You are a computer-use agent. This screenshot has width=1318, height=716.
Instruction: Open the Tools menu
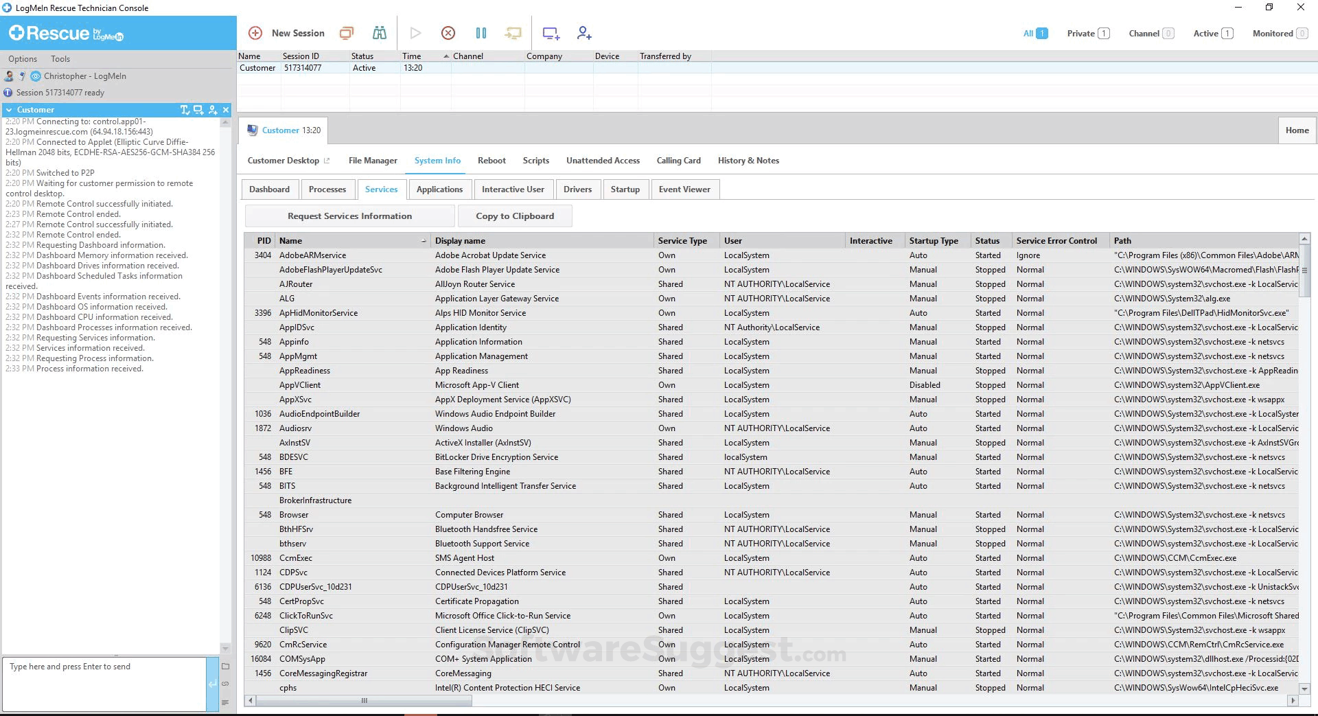pos(60,58)
